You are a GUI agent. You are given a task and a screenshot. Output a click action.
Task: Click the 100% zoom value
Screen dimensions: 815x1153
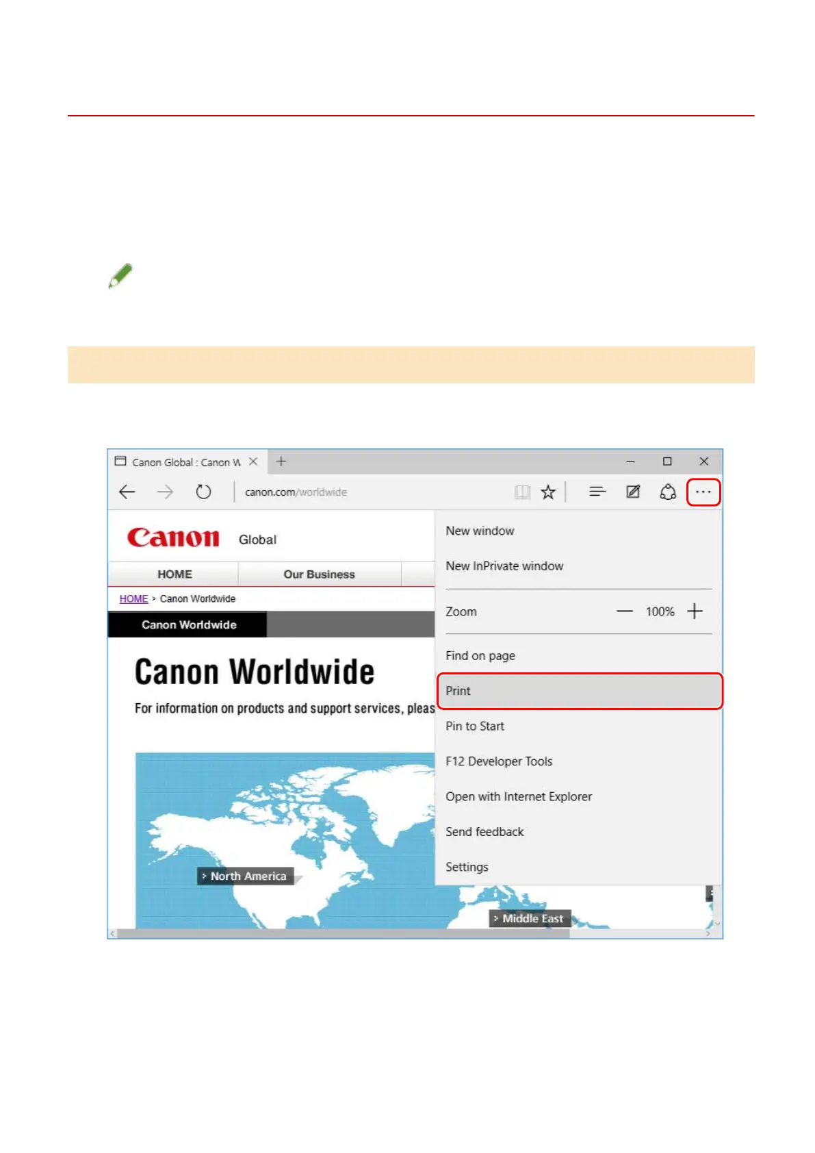coord(660,611)
